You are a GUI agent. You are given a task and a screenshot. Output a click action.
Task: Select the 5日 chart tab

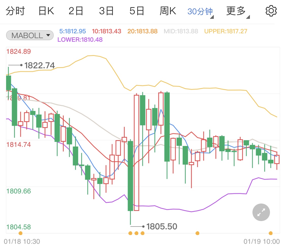coord(137,11)
